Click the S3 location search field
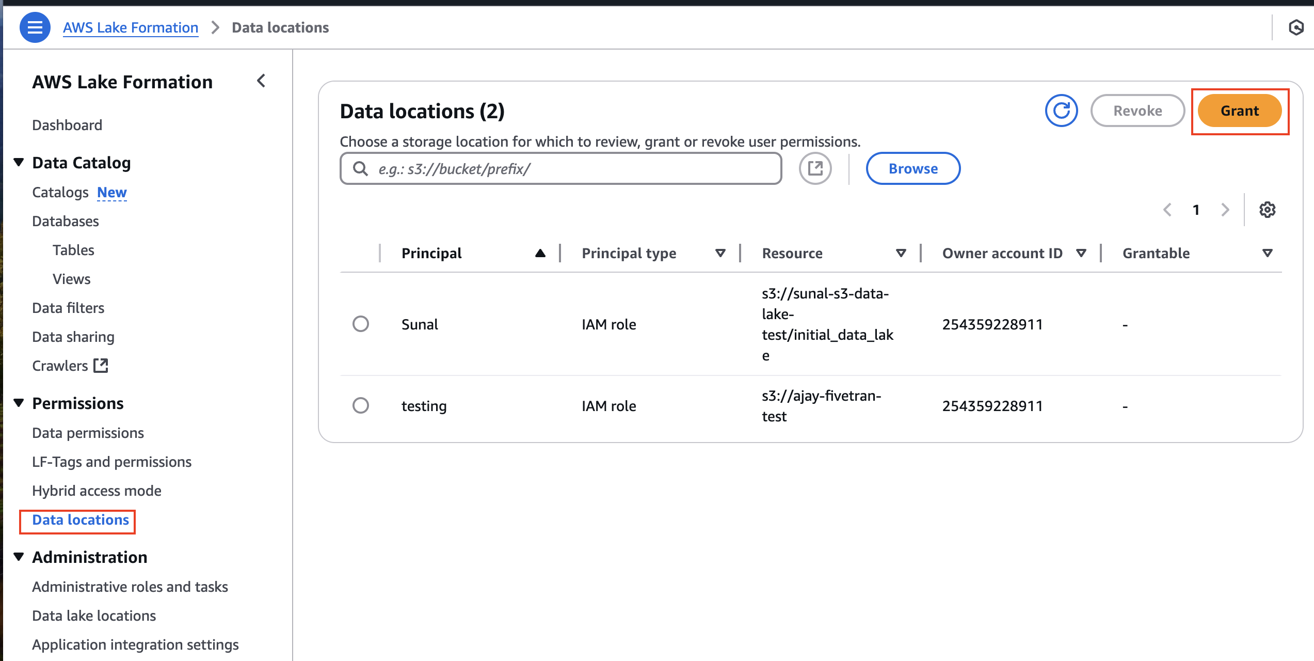 click(x=561, y=168)
